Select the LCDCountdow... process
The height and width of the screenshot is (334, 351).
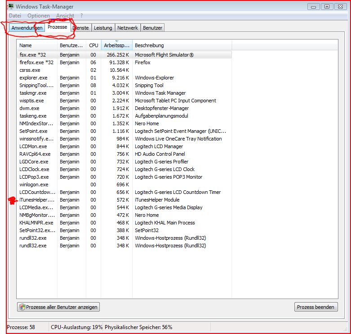pos(124,192)
